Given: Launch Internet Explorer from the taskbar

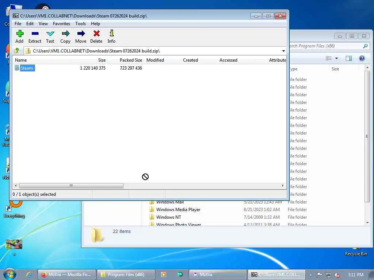Looking at the screenshot, I should click(29, 275).
